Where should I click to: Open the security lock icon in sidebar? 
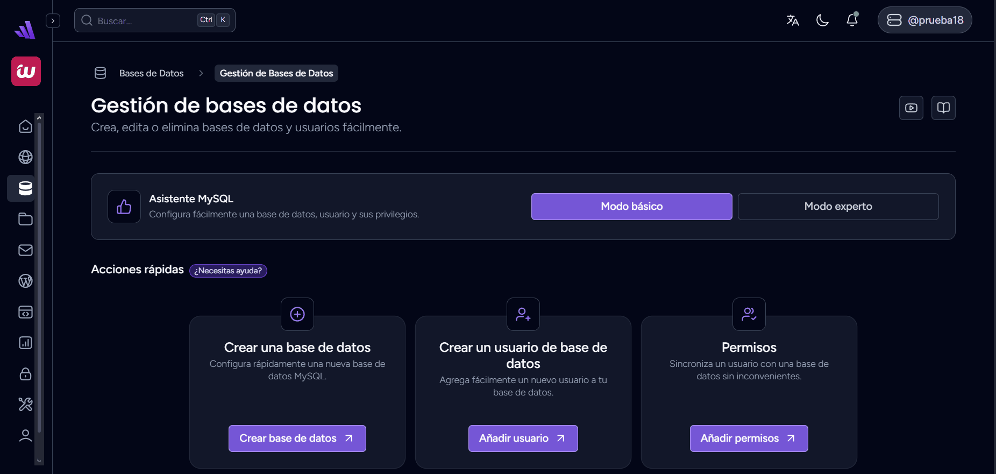[25, 374]
